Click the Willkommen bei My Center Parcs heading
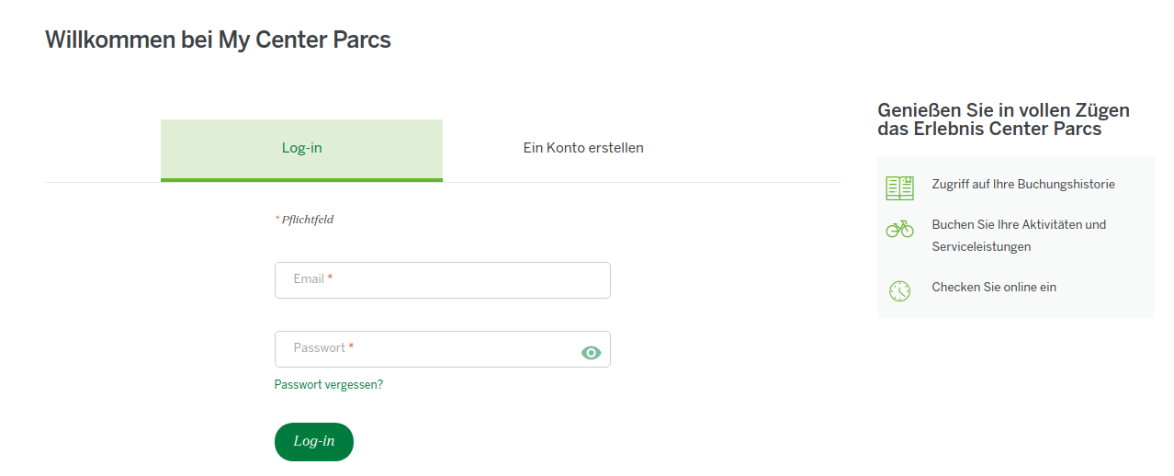 [218, 40]
